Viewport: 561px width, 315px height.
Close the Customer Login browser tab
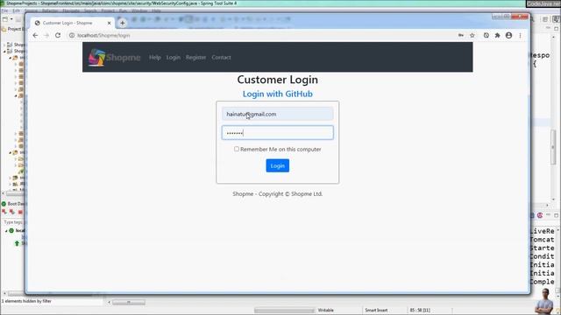pos(109,23)
